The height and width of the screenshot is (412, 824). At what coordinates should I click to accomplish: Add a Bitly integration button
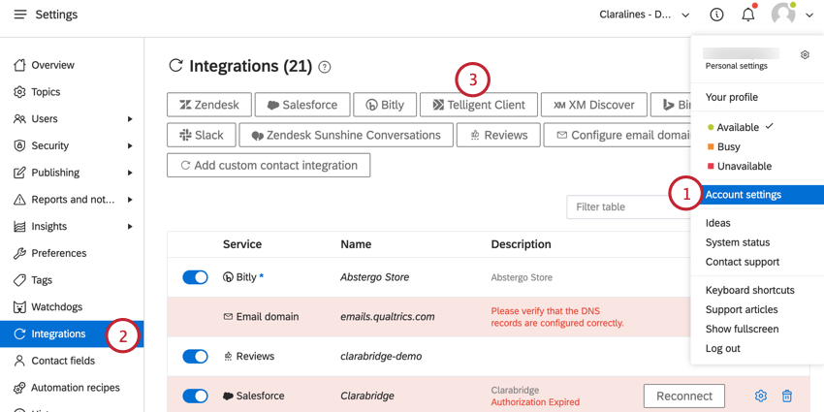click(385, 105)
